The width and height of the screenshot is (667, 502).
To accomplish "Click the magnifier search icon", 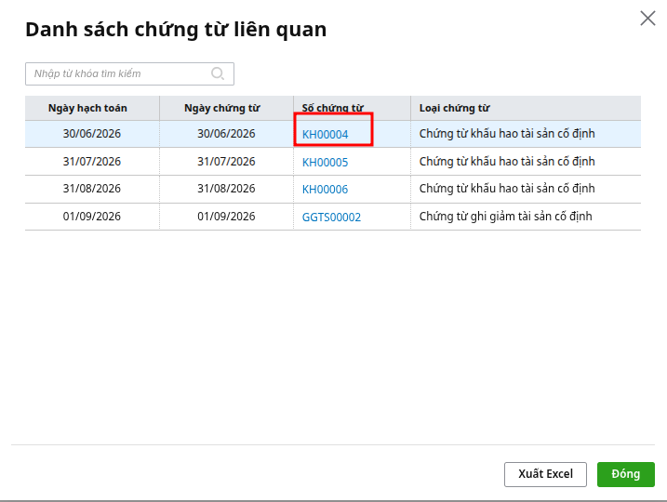I will tap(218, 73).
